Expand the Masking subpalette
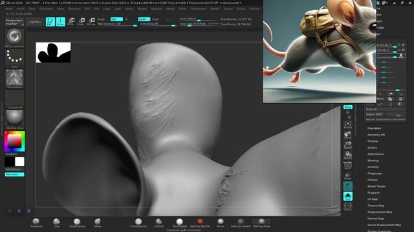The width and height of the screenshot is (414, 232). tap(373, 160)
